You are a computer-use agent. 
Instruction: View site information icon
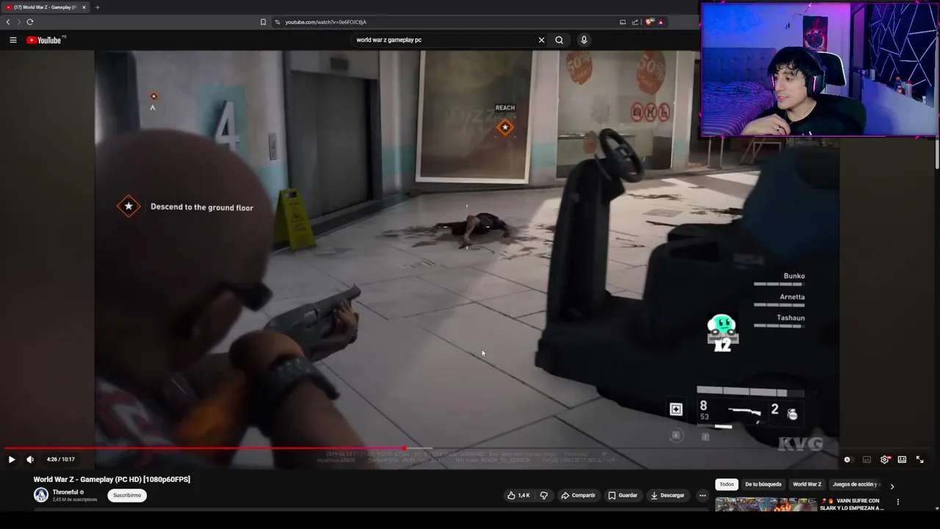278,22
